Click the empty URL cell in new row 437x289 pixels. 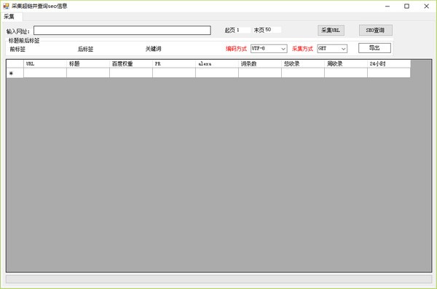(45, 73)
